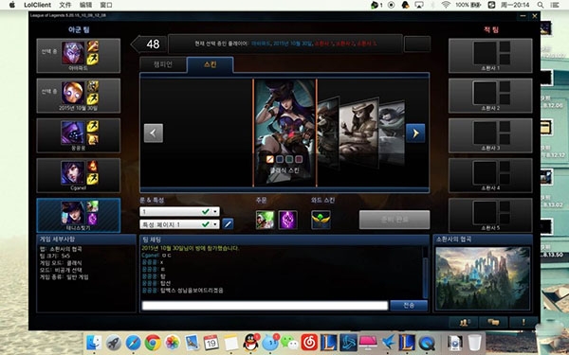
Task: Open QuickTime Player in the Dock
Action: [427, 343]
